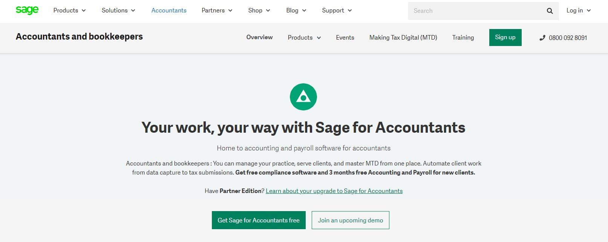Open the Partner Edition upgrade link
Image resolution: width=608 pixels, height=242 pixels.
pyautogui.click(x=334, y=191)
